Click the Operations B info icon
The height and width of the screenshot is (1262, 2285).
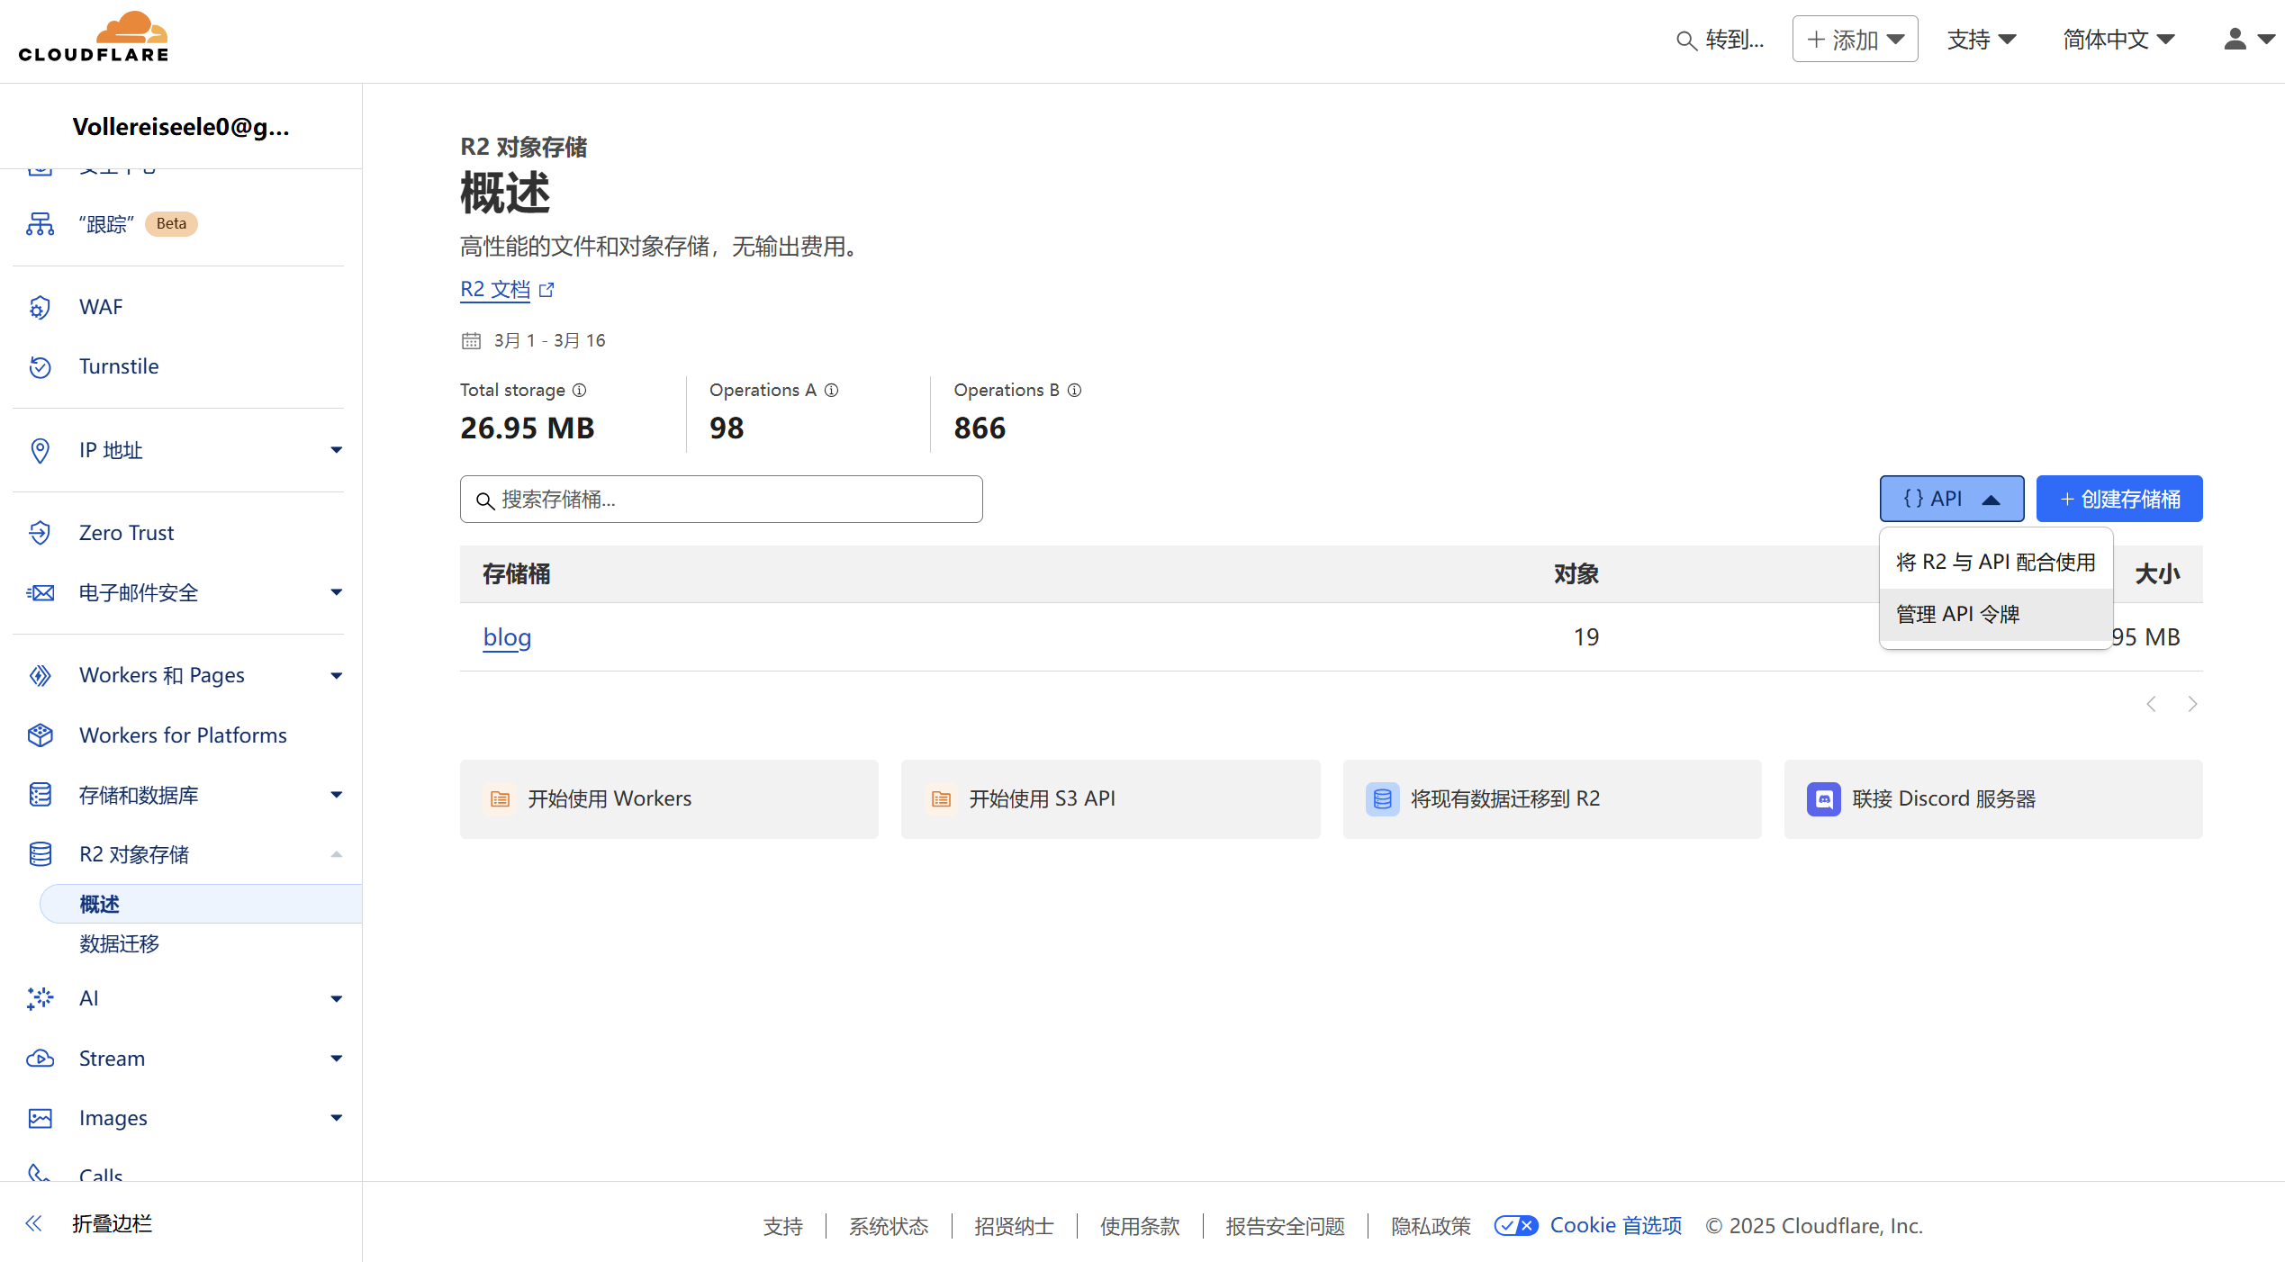point(1074,390)
